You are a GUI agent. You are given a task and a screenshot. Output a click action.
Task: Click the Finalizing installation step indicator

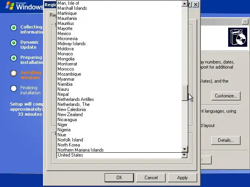point(14,88)
